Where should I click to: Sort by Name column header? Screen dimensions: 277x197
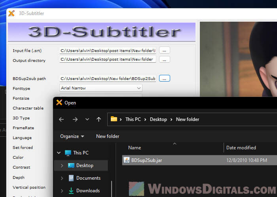tap(135, 148)
